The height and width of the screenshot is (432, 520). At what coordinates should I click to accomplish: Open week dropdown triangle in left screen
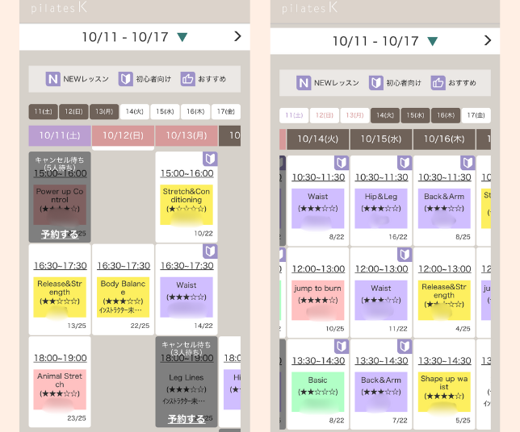click(x=182, y=37)
